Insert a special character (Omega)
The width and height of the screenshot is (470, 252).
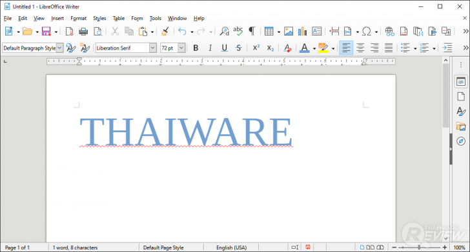tap(367, 31)
